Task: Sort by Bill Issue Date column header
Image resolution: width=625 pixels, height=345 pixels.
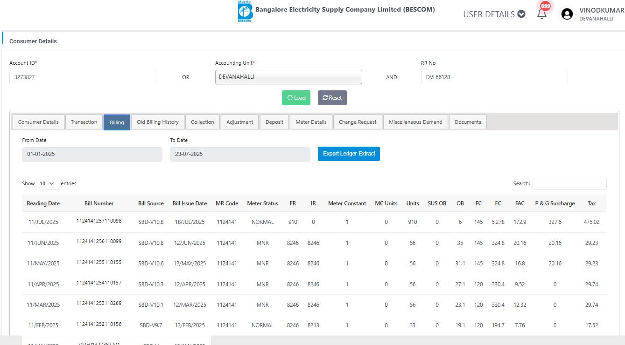Action: (x=190, y=203)
